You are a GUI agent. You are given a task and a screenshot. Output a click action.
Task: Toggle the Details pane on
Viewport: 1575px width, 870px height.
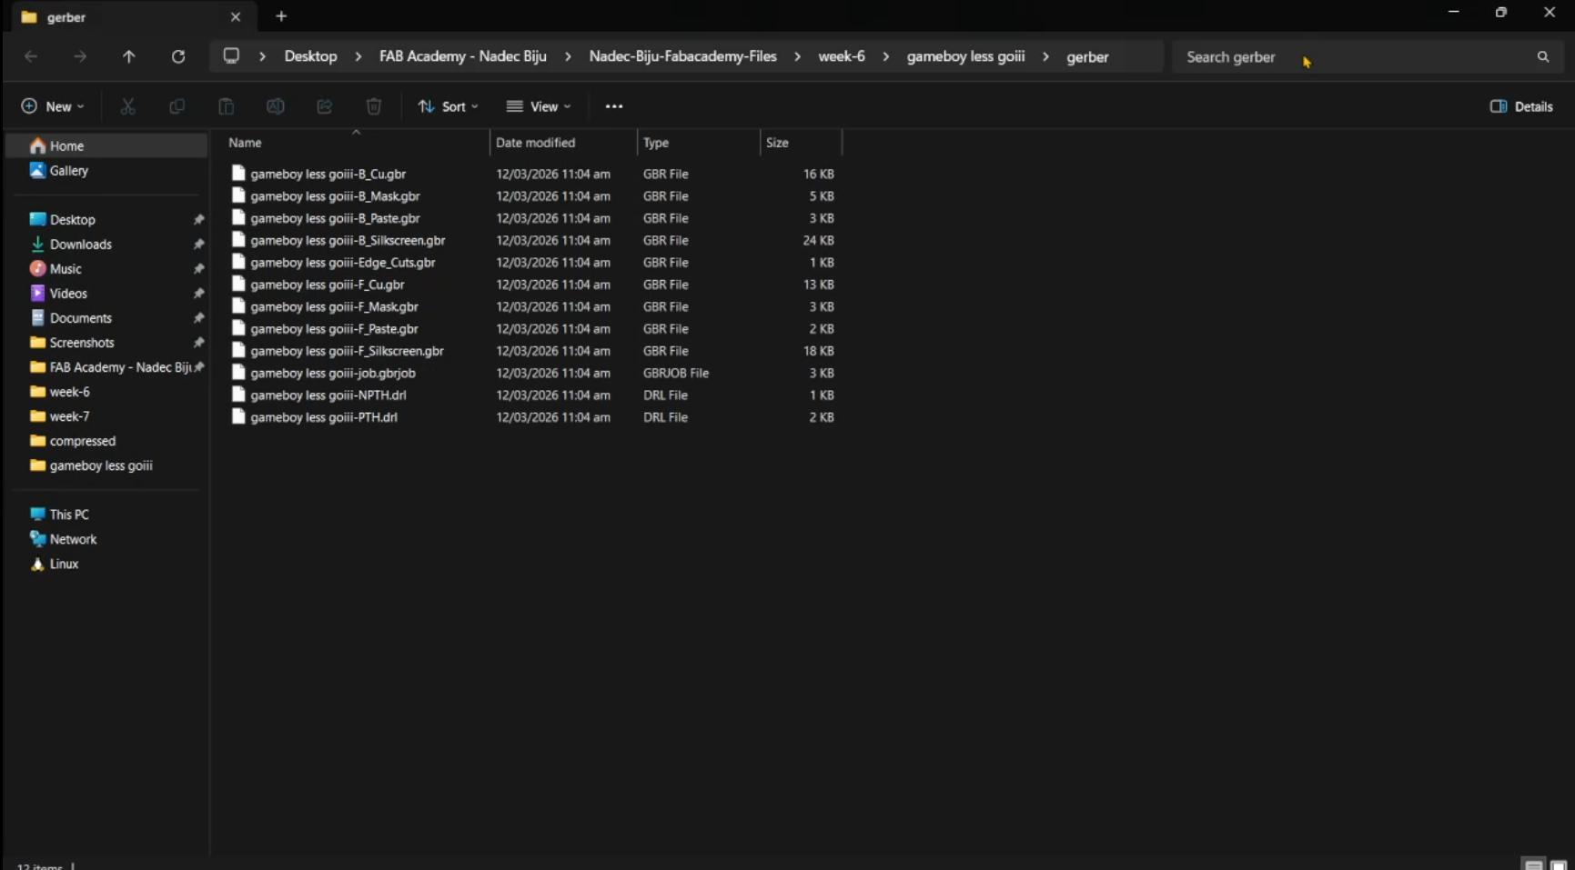1520,105
